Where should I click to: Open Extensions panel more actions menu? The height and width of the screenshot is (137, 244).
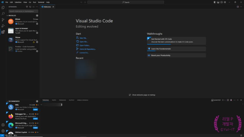(x=37, y=7)
